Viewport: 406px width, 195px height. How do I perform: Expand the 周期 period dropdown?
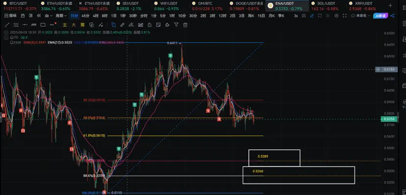coord(61,16)
